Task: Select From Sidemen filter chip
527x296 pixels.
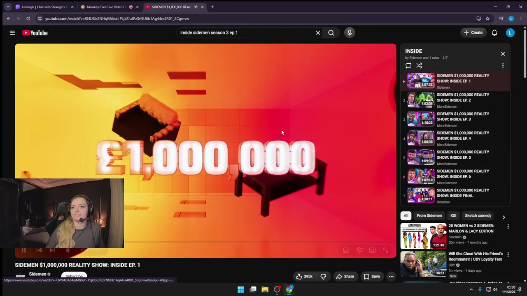Action: click(429, 216)
